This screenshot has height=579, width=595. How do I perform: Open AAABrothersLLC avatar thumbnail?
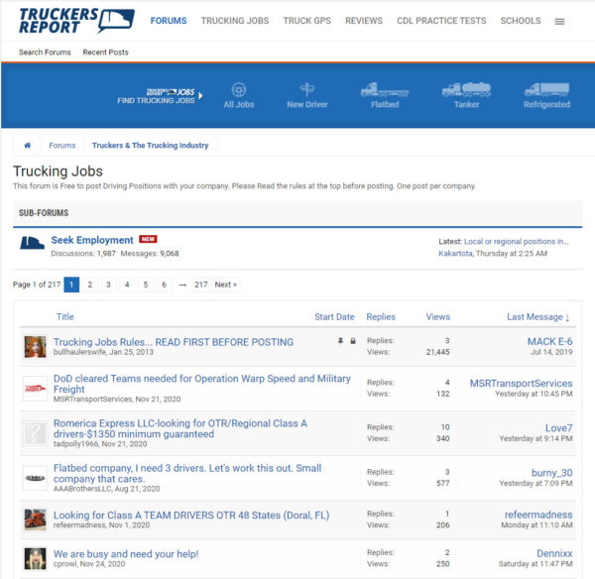(x=36, y=478)
